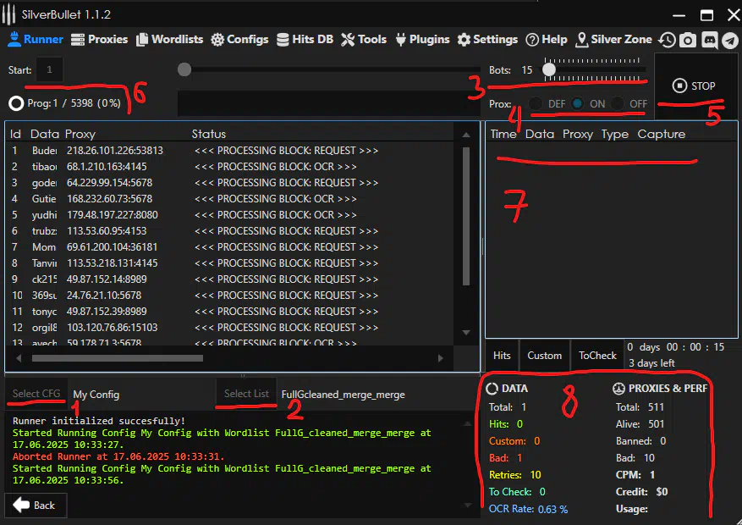Open the Discord link icon
Viewport: 742px width, 525px height.
pos(709,41)
